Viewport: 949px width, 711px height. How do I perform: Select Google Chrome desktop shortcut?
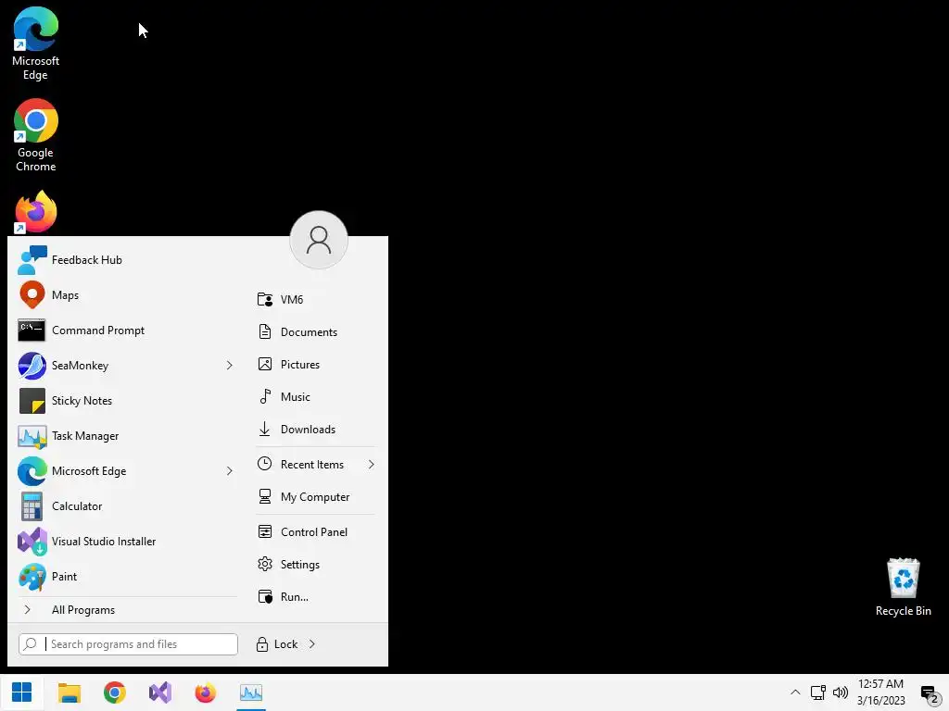(x=36, y=135)
